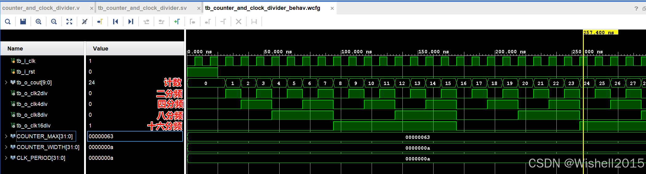
Task: Open the waveform search tool
Action: tap(8, 22)
